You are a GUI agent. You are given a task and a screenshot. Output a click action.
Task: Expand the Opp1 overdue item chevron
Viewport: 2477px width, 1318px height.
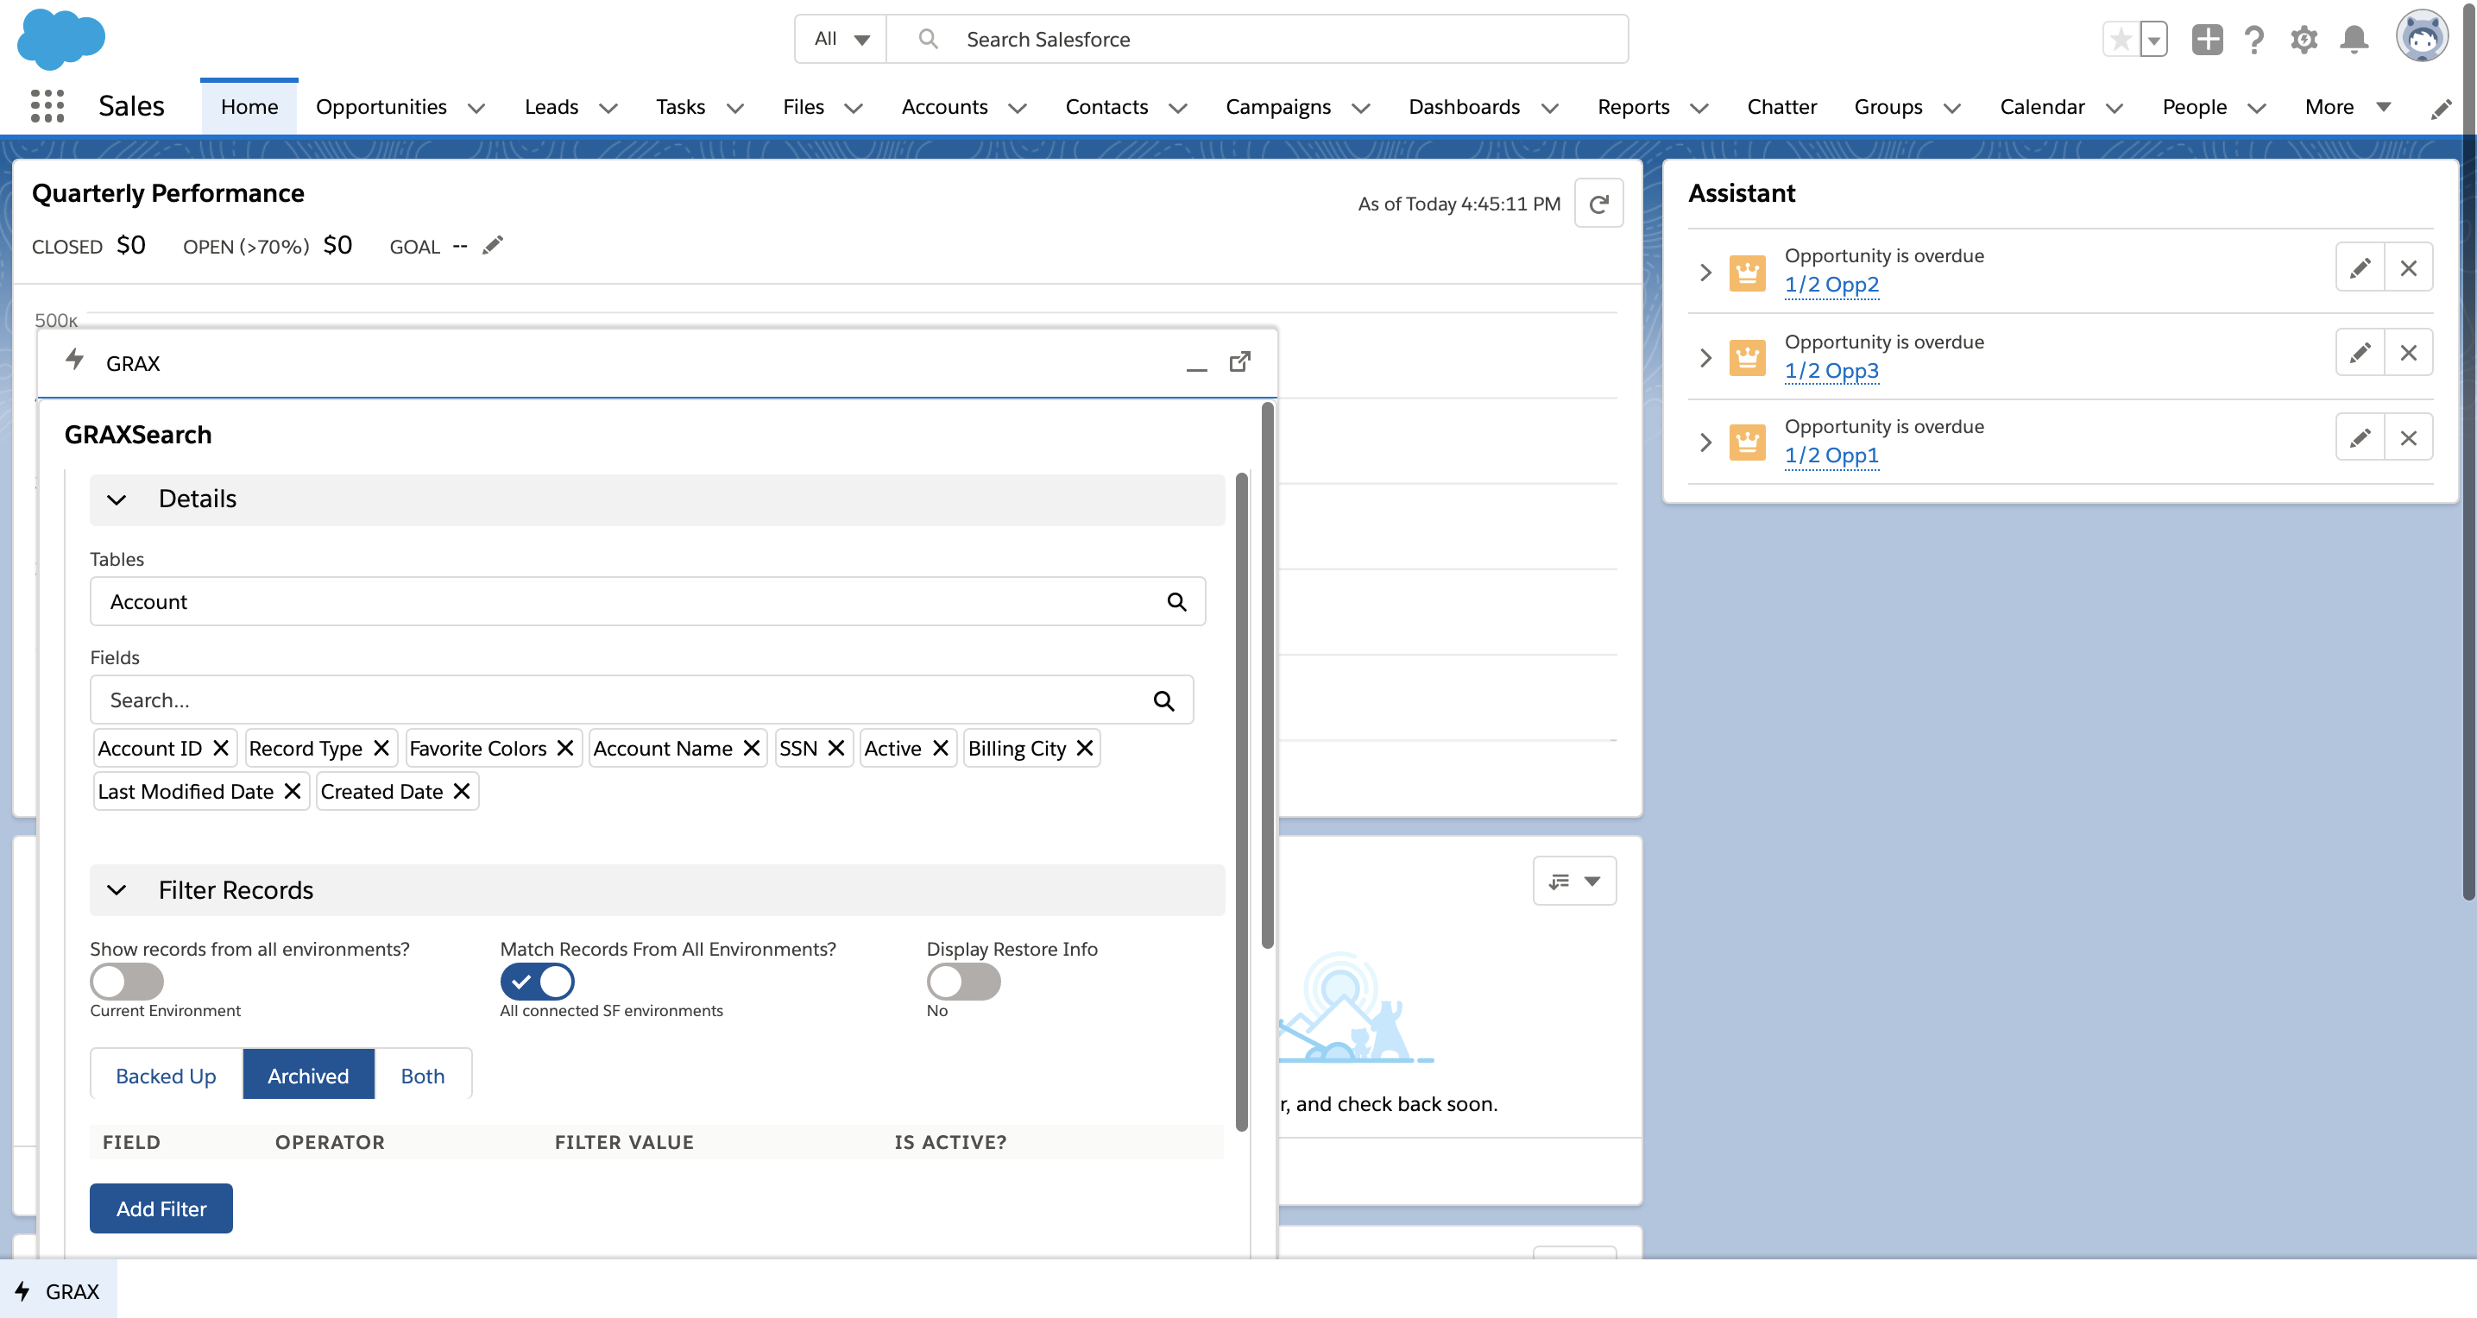coord(1705,442)
